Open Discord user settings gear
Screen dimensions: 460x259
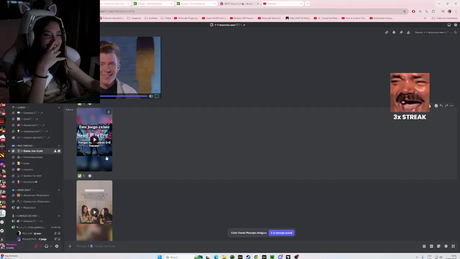56,246
